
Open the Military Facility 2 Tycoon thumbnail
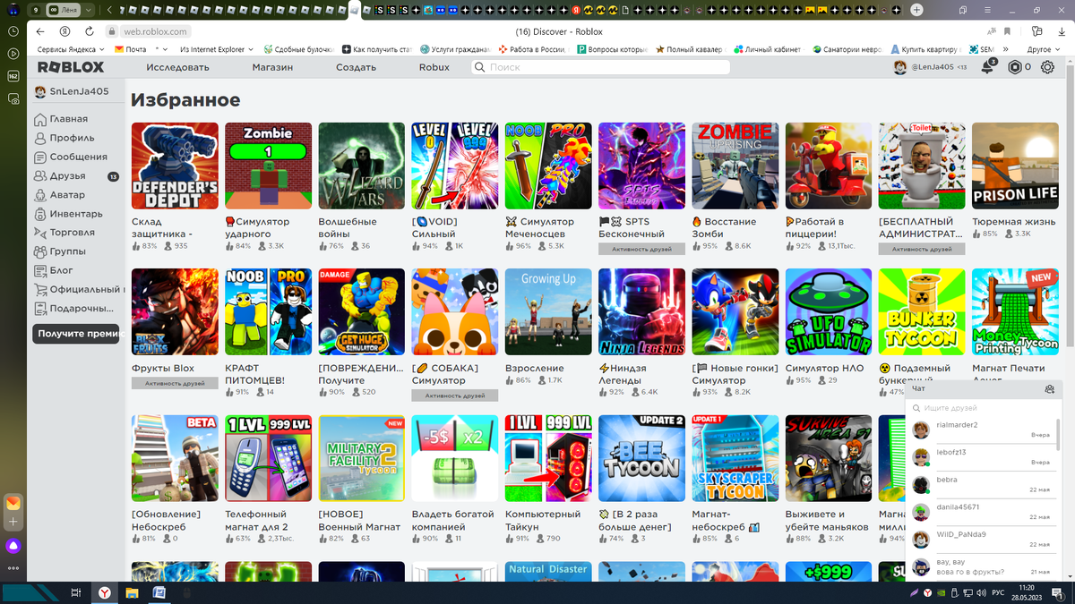361,458
